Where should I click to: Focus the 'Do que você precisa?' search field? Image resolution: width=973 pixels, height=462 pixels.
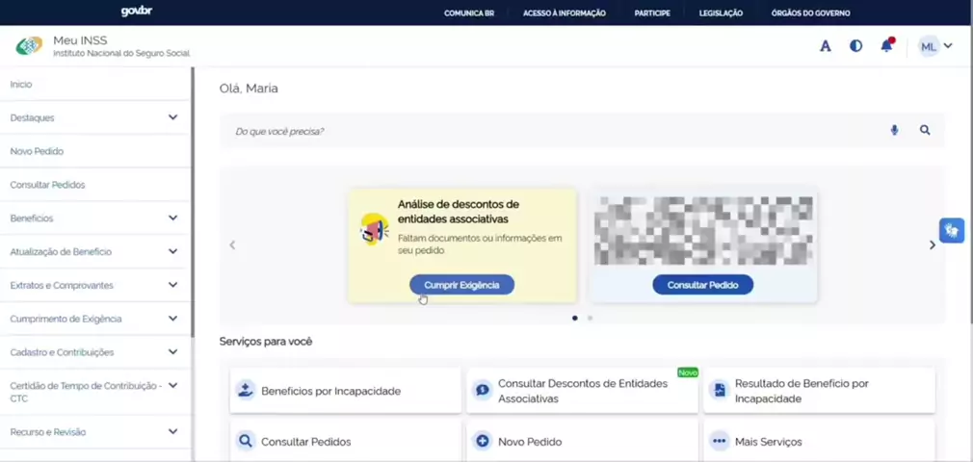point(549,131)
